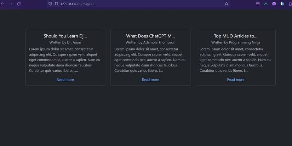Click the blue panels extension icon

[282, 4]
